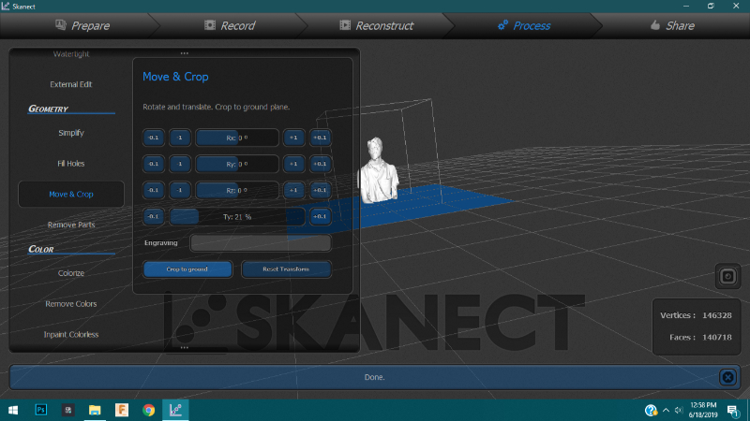Increase Rz rotation by 0.1
This screenshot has height=421, width=750.
click(x=320, y=190)
